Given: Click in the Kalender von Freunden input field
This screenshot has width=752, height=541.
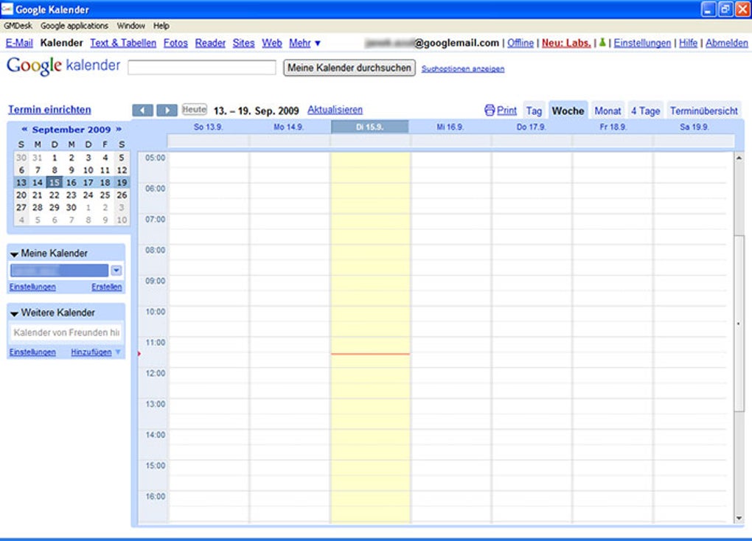Looking at the screenshot, I should point(66,332).
